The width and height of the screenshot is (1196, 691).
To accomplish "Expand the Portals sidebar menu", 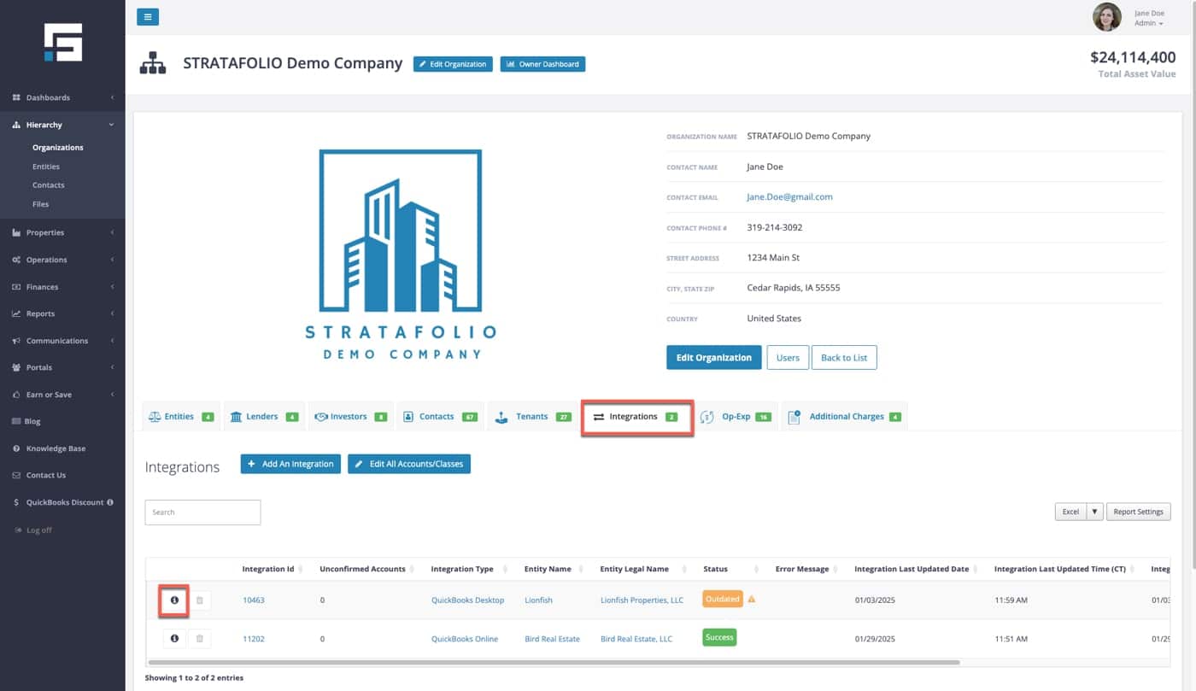I will (x=62, y=367).
